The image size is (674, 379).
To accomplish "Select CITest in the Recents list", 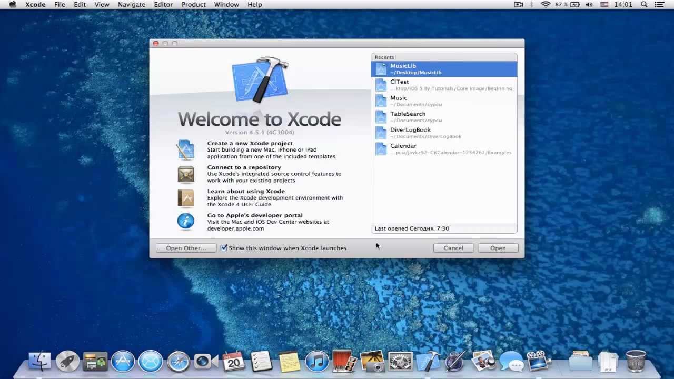I will click(x=444, y=85).
